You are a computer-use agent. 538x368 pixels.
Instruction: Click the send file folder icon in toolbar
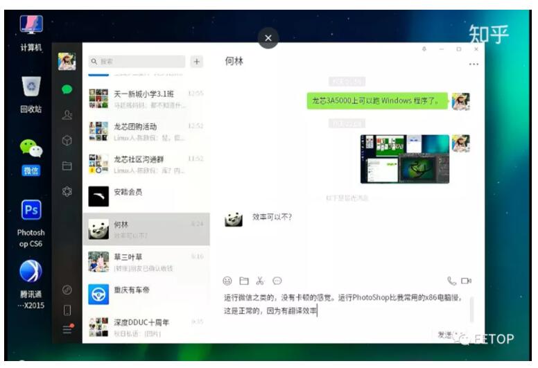click(243, 281)
